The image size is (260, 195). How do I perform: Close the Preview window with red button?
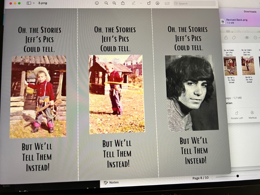tap(11, 3)
